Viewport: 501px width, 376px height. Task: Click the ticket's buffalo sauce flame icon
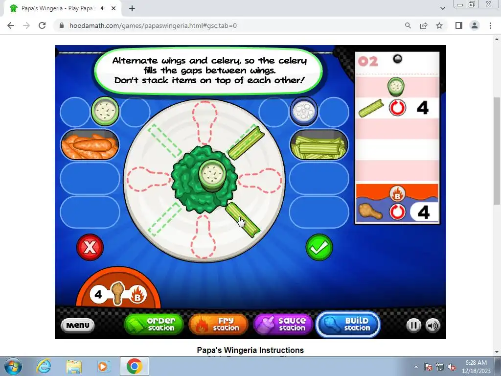coord(397,193)
